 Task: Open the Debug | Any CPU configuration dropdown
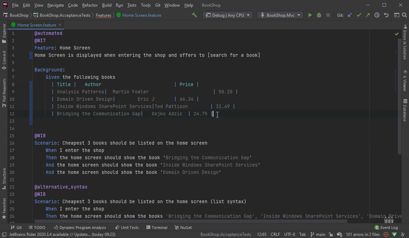click(227, 15)
